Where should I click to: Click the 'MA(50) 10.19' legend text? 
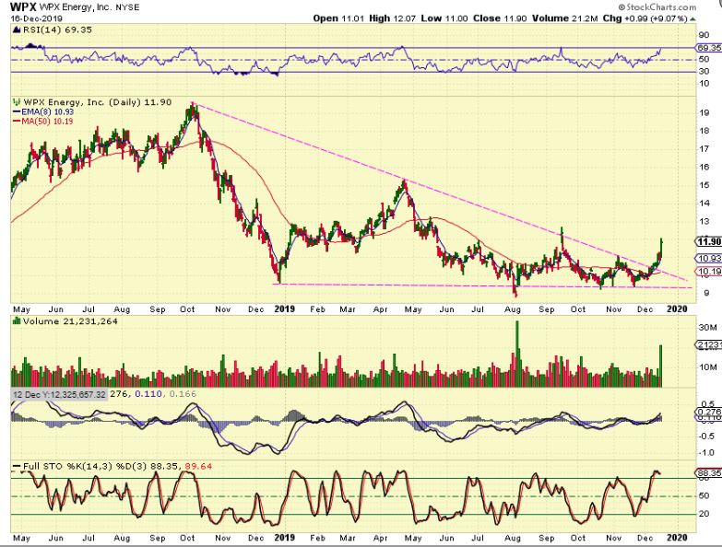(x=47, y=122)
